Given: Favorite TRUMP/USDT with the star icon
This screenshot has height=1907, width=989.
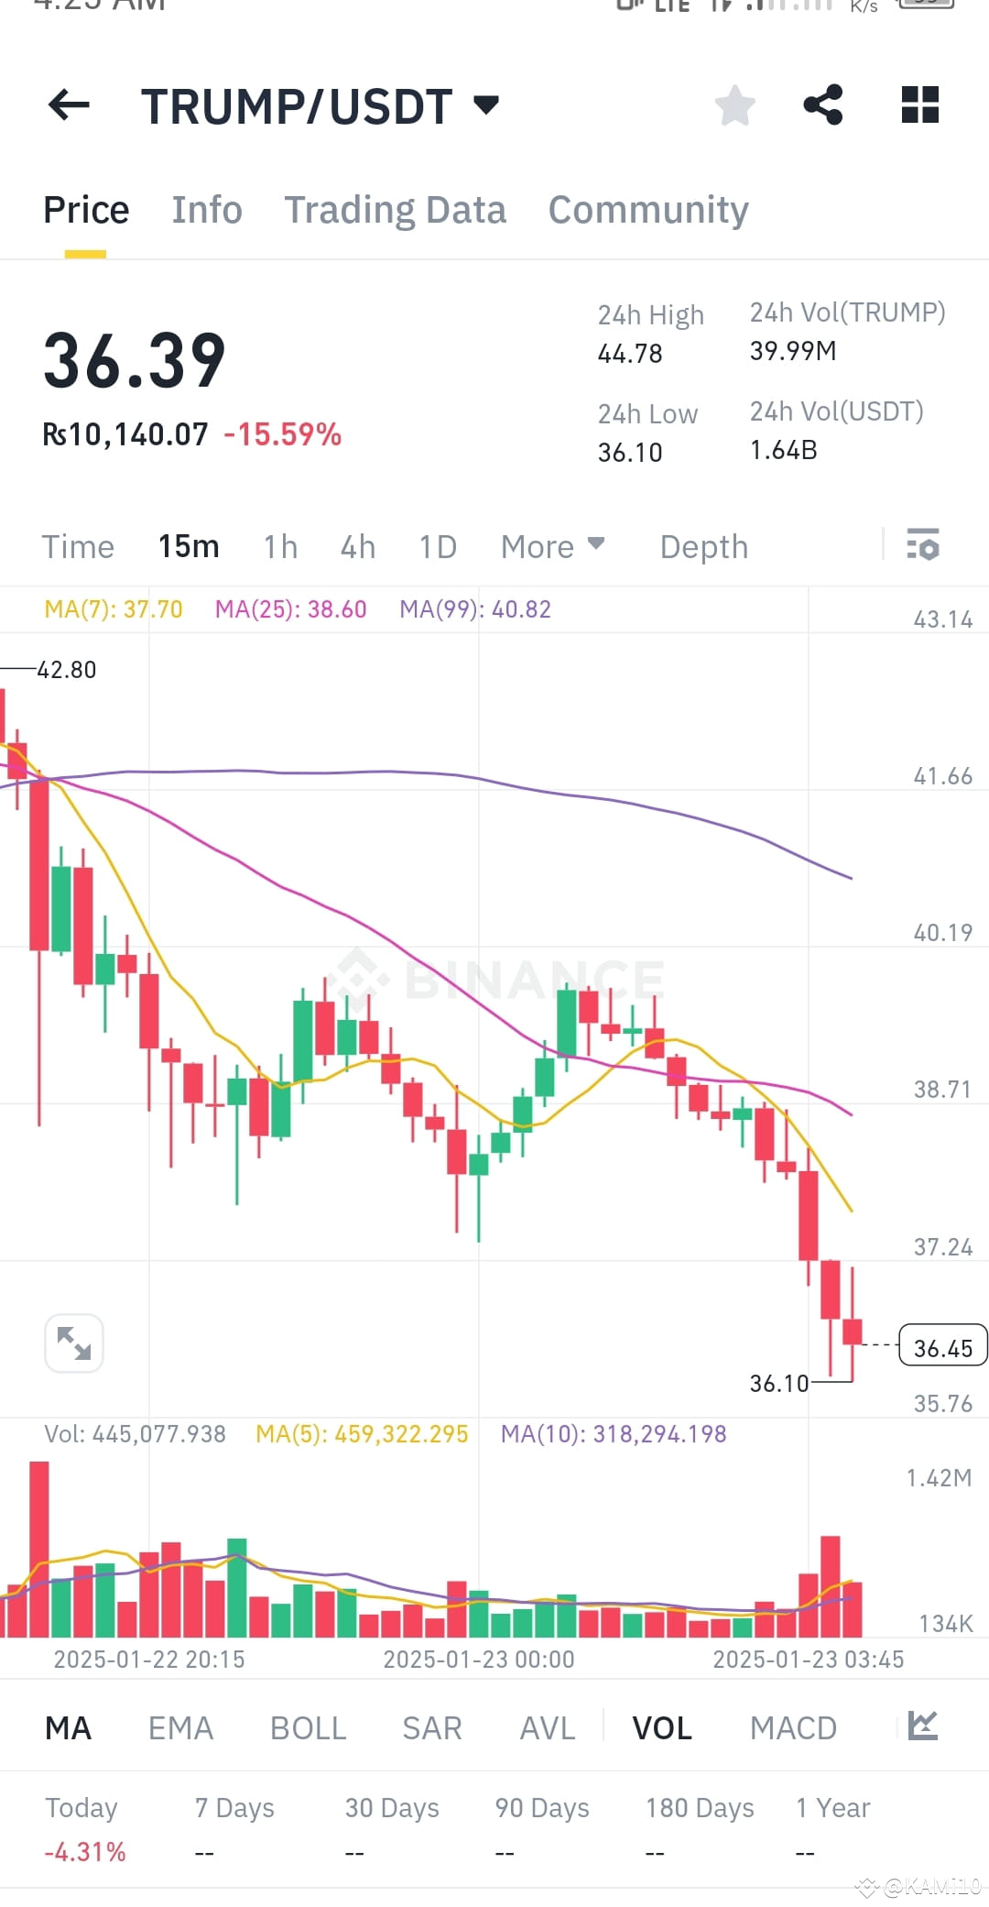Looking at the screenshot, I should [734, 104].
